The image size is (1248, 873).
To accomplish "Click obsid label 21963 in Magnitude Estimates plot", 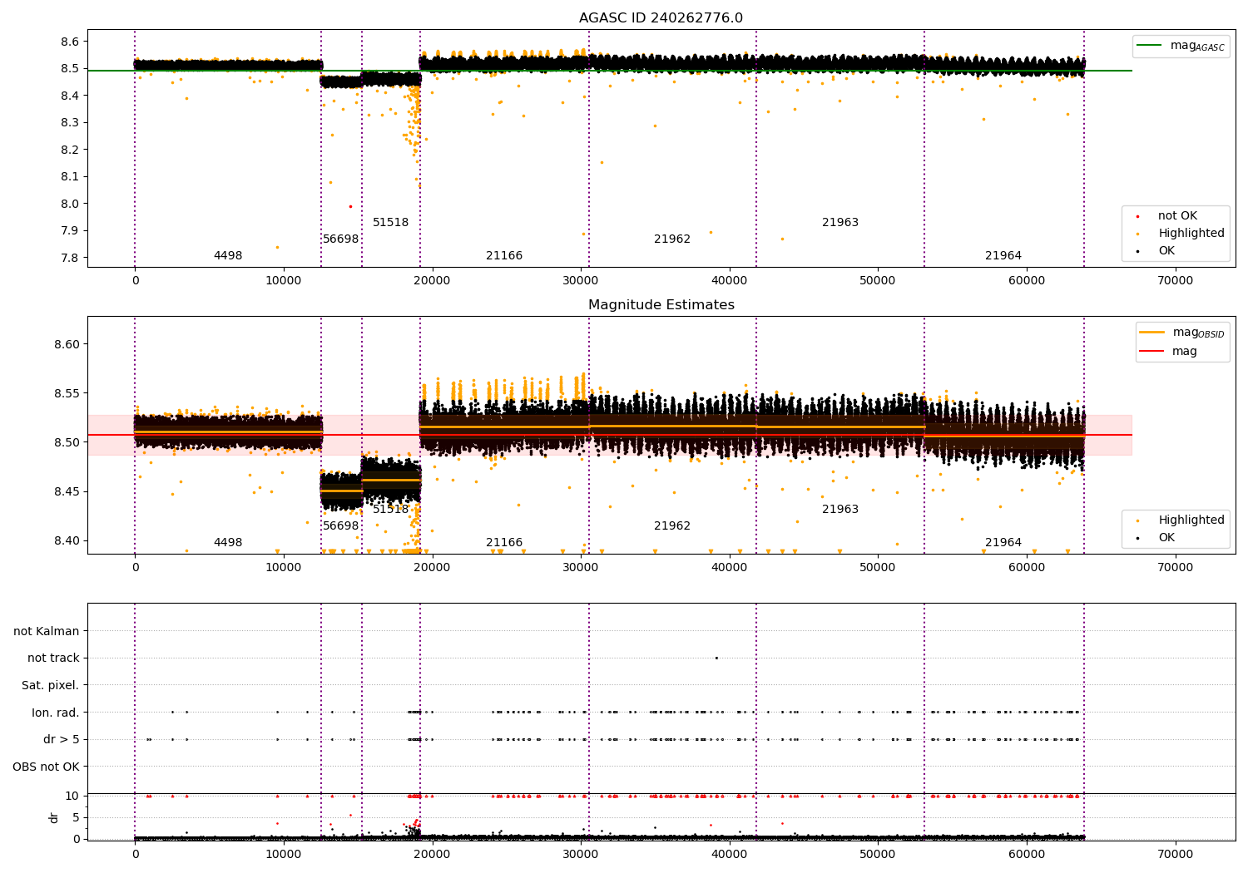I will (x=840, y=510).
